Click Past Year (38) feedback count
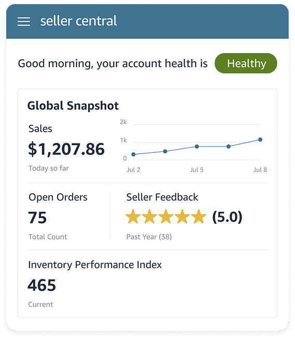The image size is (295, 339). (149, 237)
